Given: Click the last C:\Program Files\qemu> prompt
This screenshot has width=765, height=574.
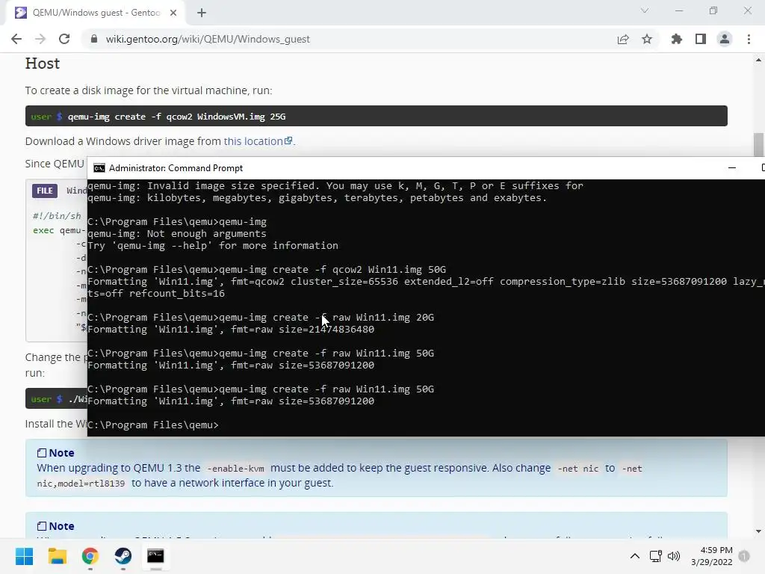Looking at the screenshot, I should pos(152,425).
